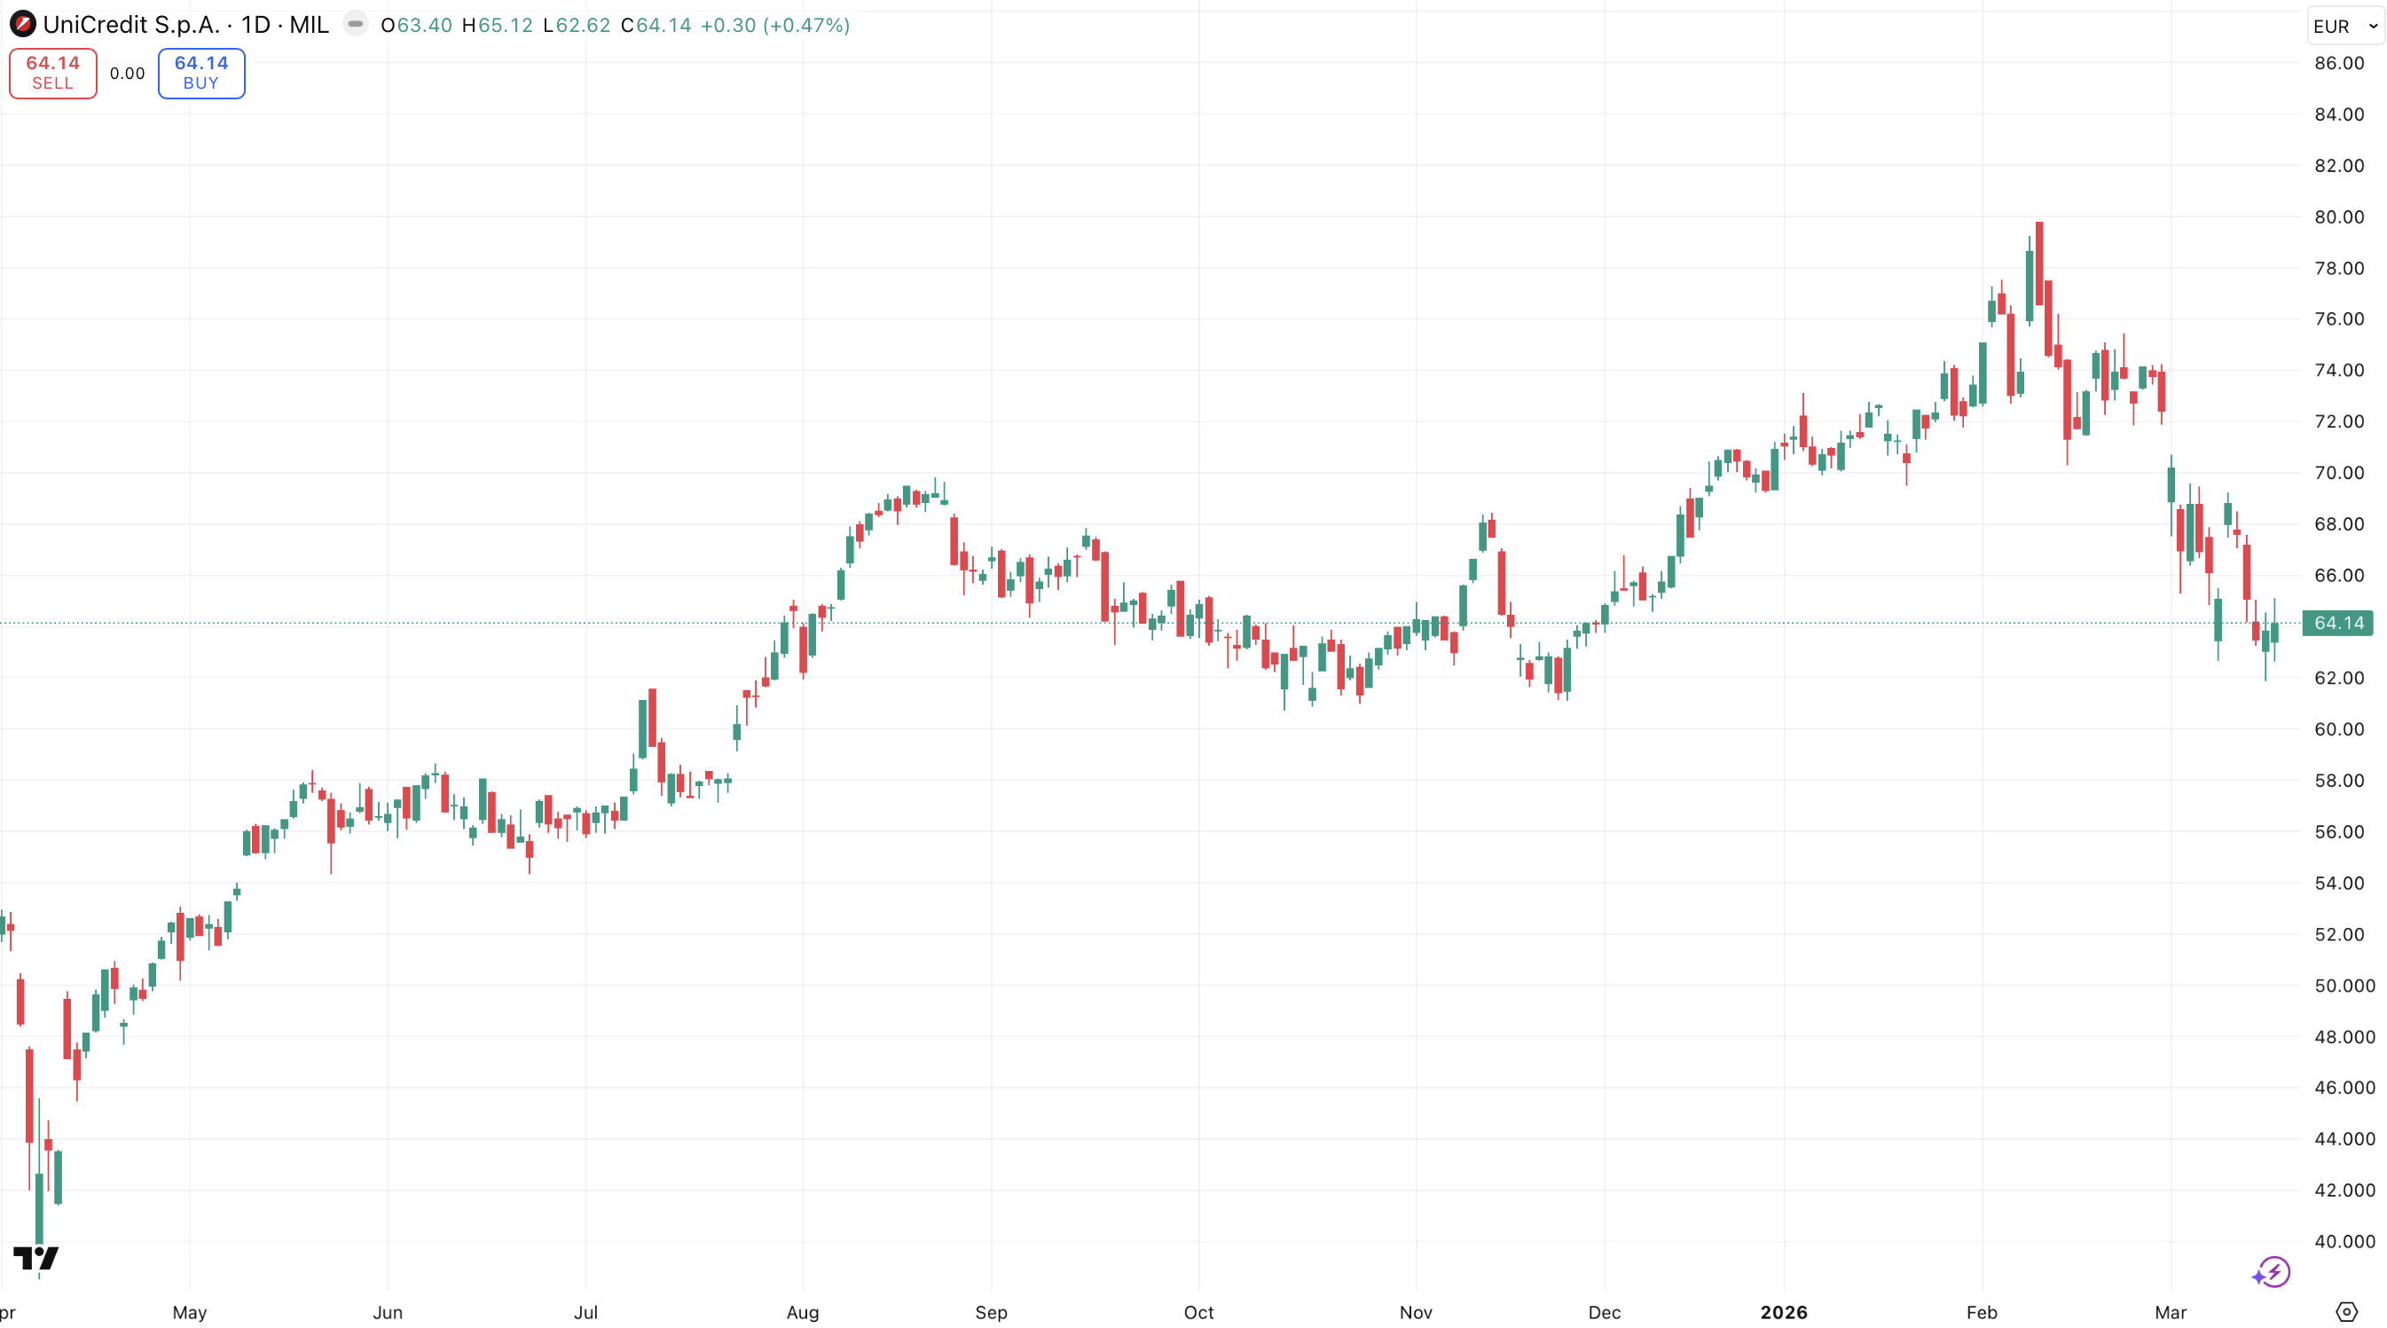The image size is (2387, 1328).
Task: Click the Aug label on time axis
Action: 803,1312
